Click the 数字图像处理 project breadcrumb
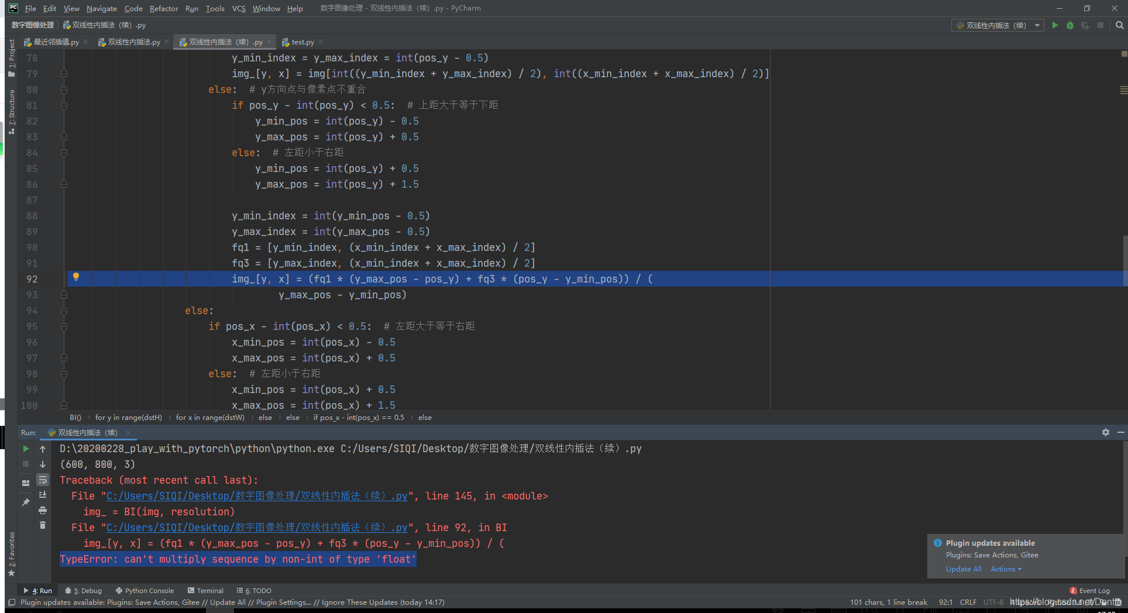The image size is (1128, 613). (33, 25)
